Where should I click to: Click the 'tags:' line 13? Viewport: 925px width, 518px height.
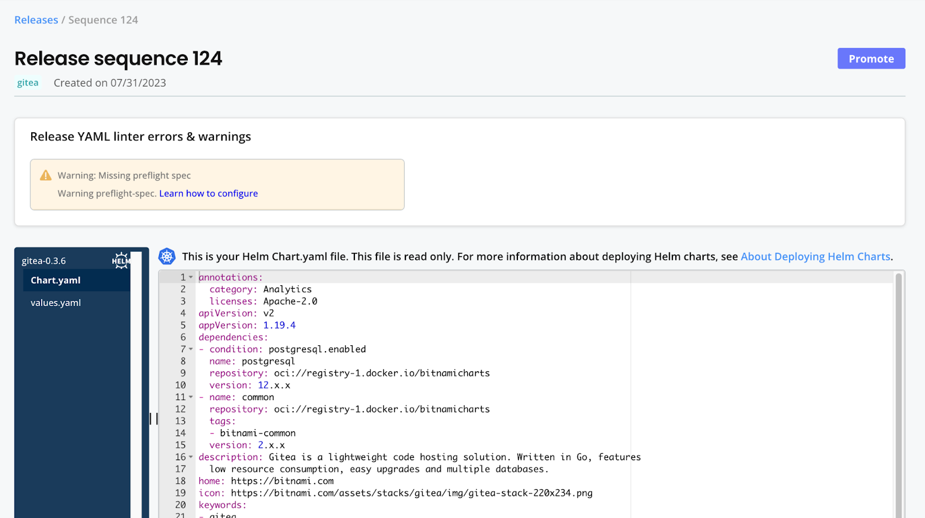point(223,421)
